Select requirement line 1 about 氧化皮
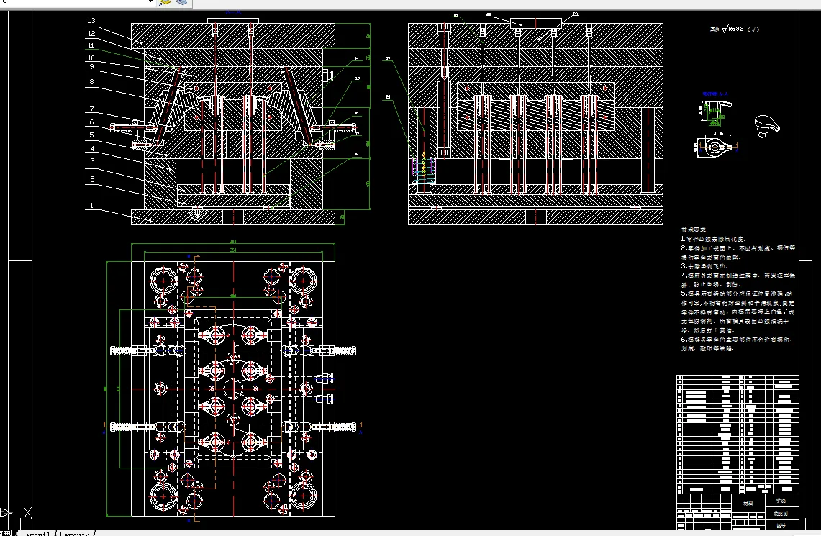 (713, 239)
